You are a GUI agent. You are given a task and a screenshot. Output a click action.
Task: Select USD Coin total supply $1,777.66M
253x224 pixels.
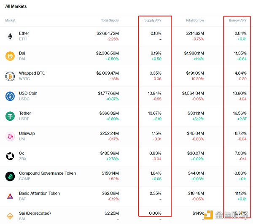coord(108,93)
